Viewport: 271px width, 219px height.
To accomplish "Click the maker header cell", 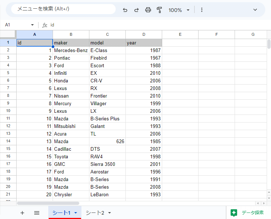I will point(71,43).
